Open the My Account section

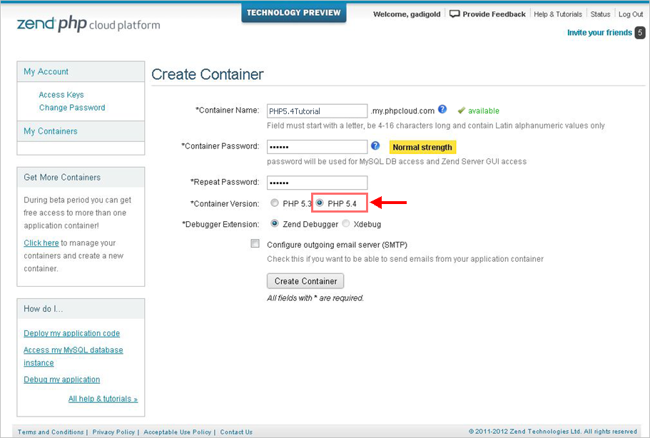coord(46,71)
